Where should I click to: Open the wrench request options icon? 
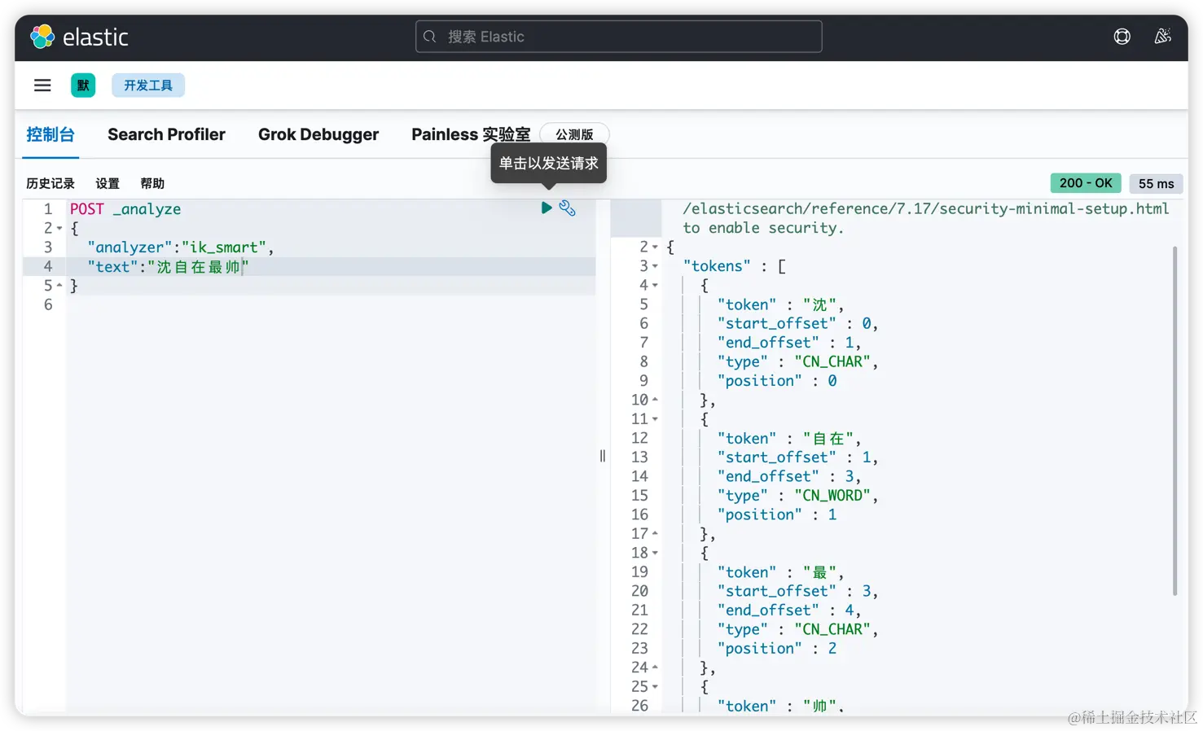tap(568, 208)
